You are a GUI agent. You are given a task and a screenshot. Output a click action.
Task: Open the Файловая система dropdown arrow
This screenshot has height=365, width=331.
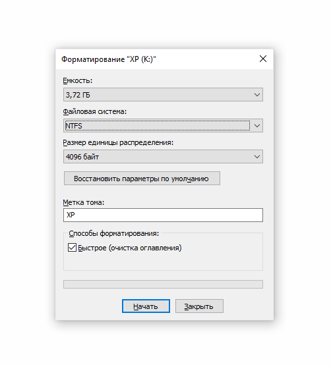click(x=257, y=126)
